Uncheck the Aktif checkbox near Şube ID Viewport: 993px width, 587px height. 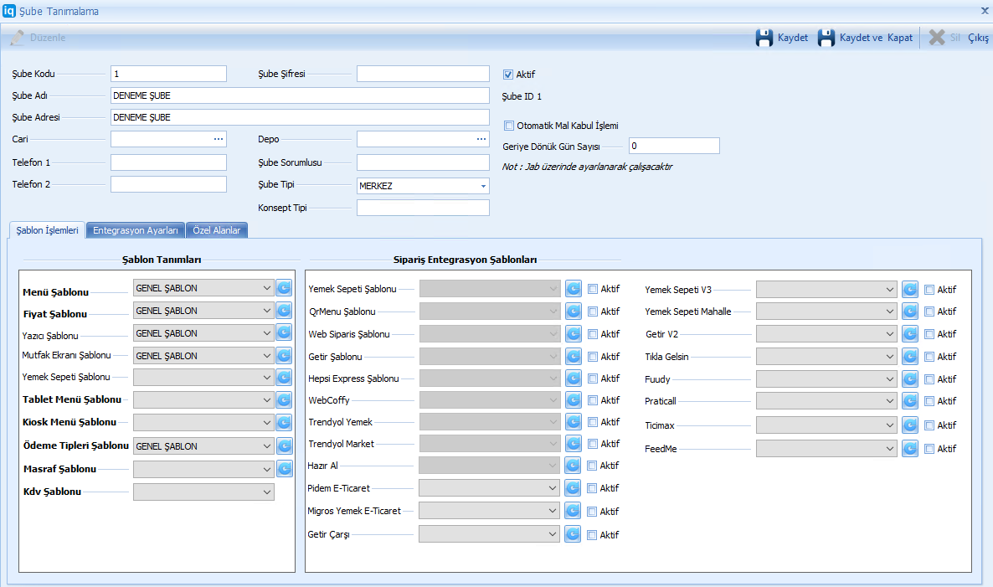click(x=508, y=74)
